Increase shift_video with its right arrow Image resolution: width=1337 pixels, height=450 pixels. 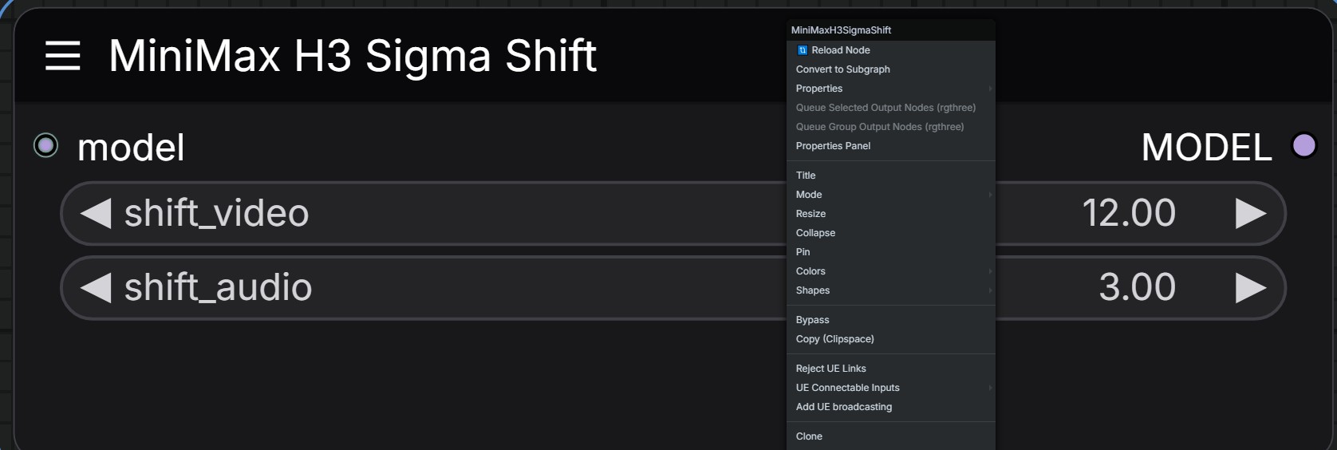pos(1250,213)
